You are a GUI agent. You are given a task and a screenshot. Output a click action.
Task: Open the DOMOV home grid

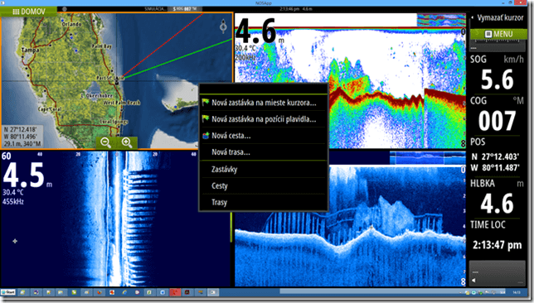28,12
